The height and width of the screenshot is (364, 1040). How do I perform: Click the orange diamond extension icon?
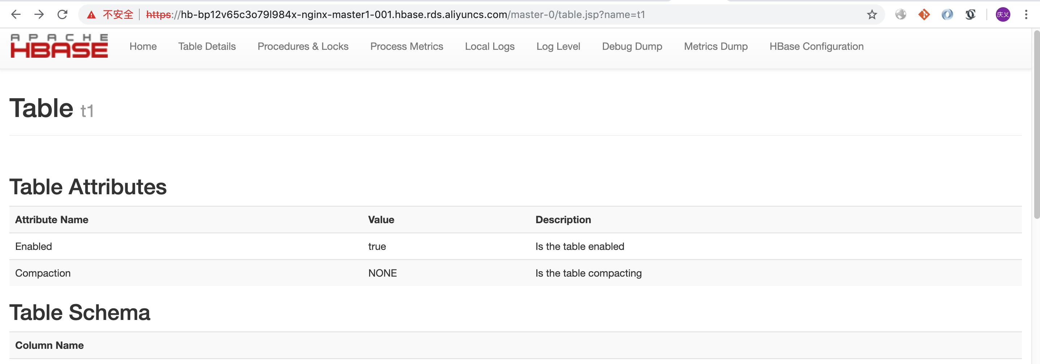point(924,15)
